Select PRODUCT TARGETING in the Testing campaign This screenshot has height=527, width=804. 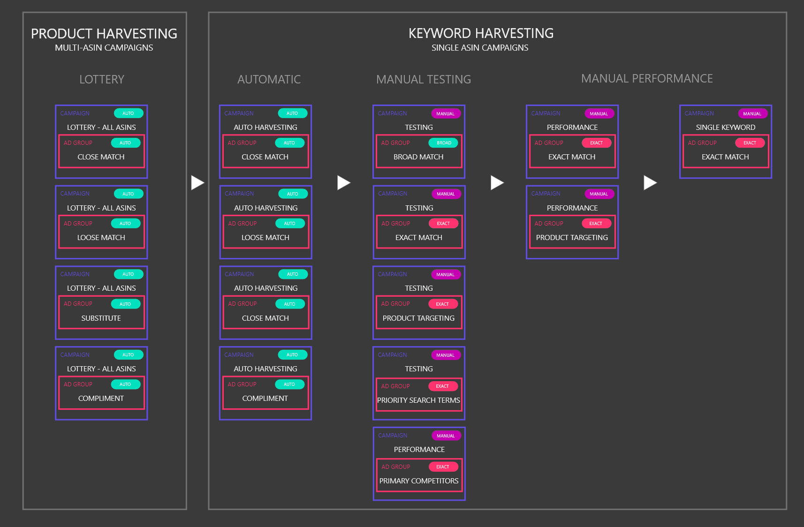tap(418, 318)
